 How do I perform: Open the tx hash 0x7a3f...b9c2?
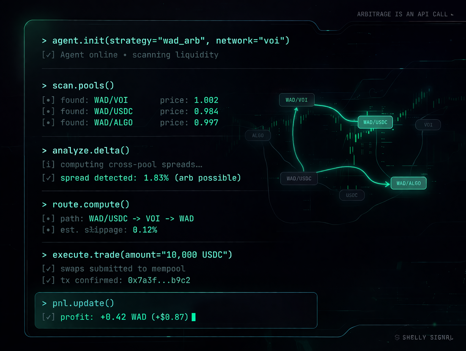coord(159,280)
